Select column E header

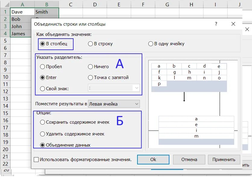coord(119,5)
